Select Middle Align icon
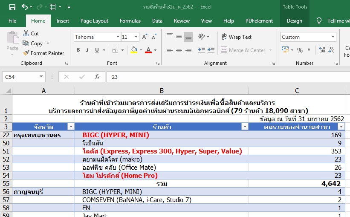Viewport: 350px width, 217px height. 179,36
